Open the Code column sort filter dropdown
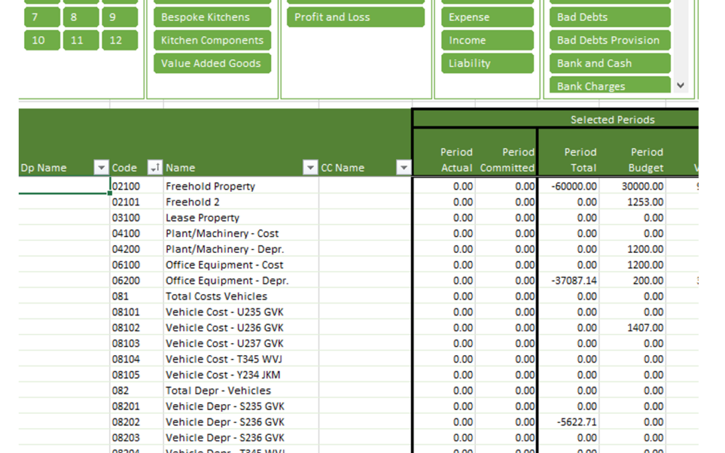 click(x=154, y=168)
